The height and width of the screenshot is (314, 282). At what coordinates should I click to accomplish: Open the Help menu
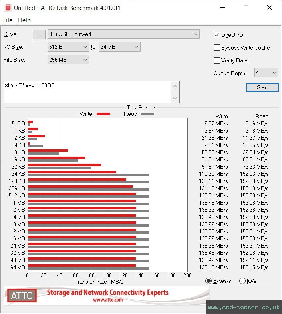click(24, 20)
